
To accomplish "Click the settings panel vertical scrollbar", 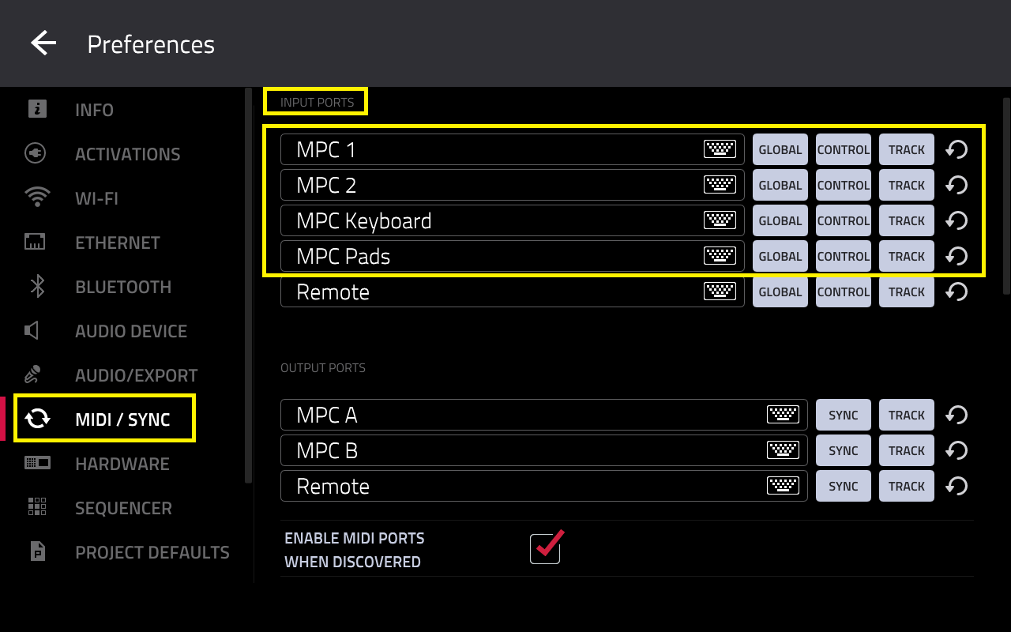I will click(x=1006, y=196).
